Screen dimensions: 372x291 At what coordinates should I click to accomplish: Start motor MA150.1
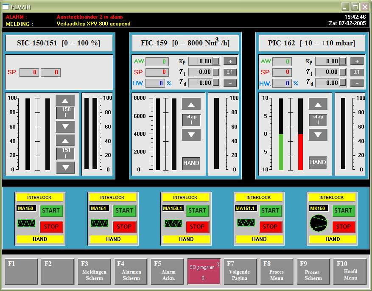(197, 211)
